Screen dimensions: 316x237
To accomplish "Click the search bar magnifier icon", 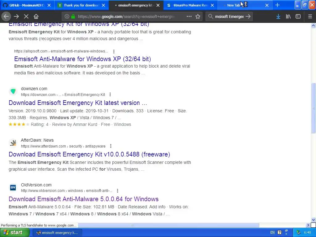I will tap(210, 16).
